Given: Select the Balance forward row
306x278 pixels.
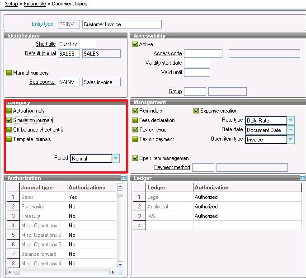Looking at the screenshot, I should coord(43,254).
